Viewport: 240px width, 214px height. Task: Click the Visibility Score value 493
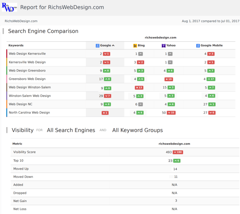tap(169, 152)
